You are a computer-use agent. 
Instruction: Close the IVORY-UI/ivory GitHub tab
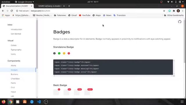point(64,6)
